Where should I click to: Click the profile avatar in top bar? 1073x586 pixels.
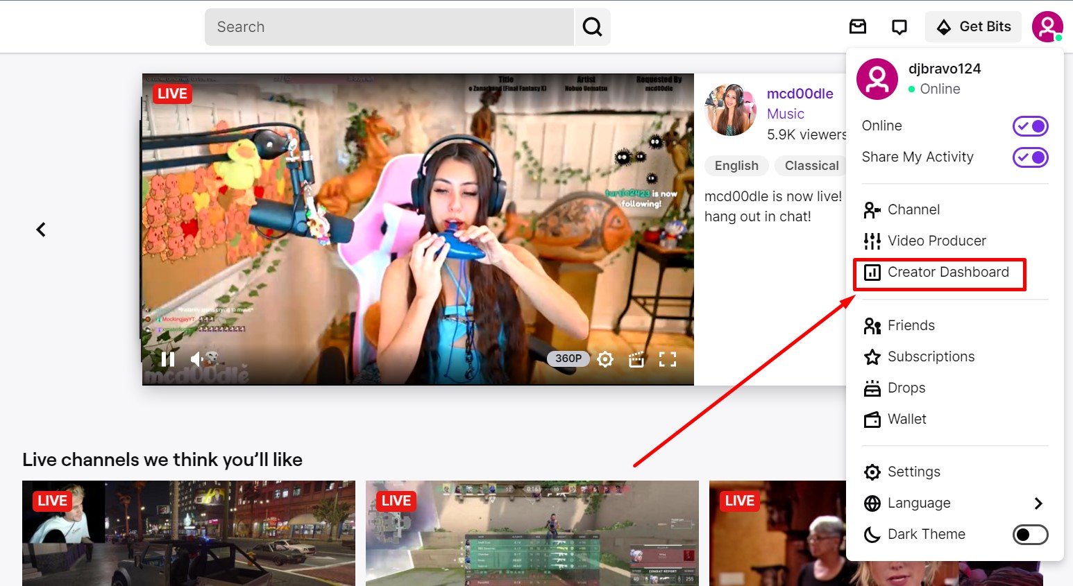(x=1047, y=27)
